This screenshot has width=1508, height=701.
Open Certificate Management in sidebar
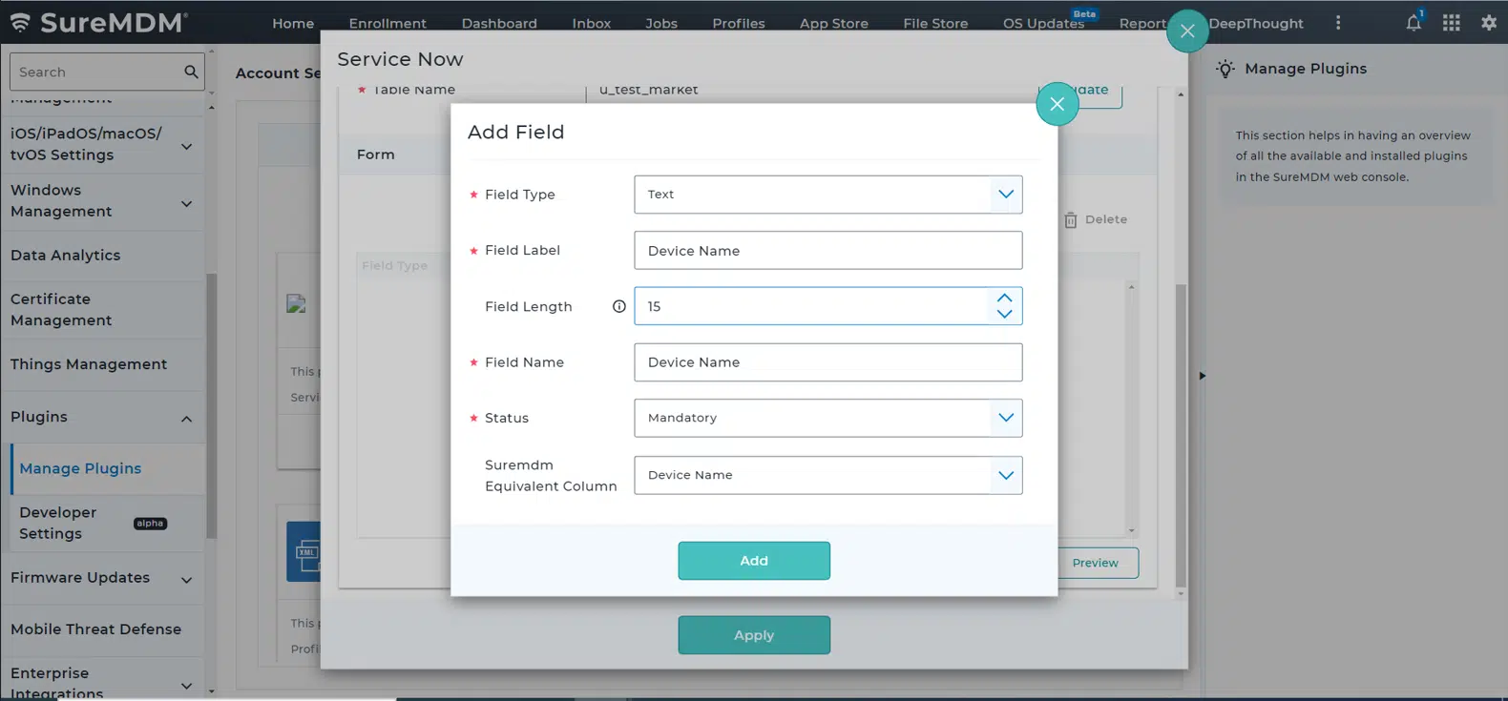102,310
